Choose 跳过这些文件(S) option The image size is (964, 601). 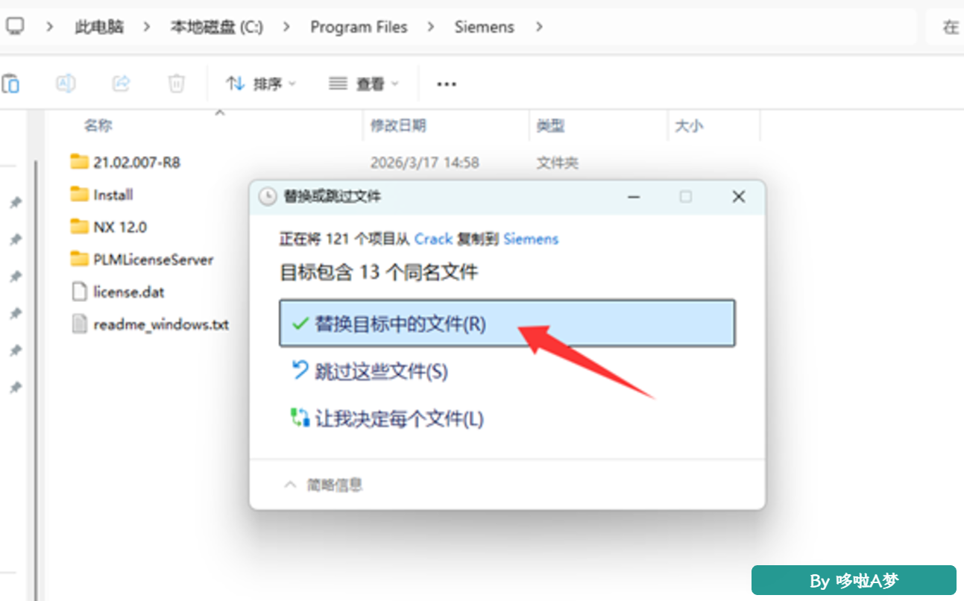(369, 371)
